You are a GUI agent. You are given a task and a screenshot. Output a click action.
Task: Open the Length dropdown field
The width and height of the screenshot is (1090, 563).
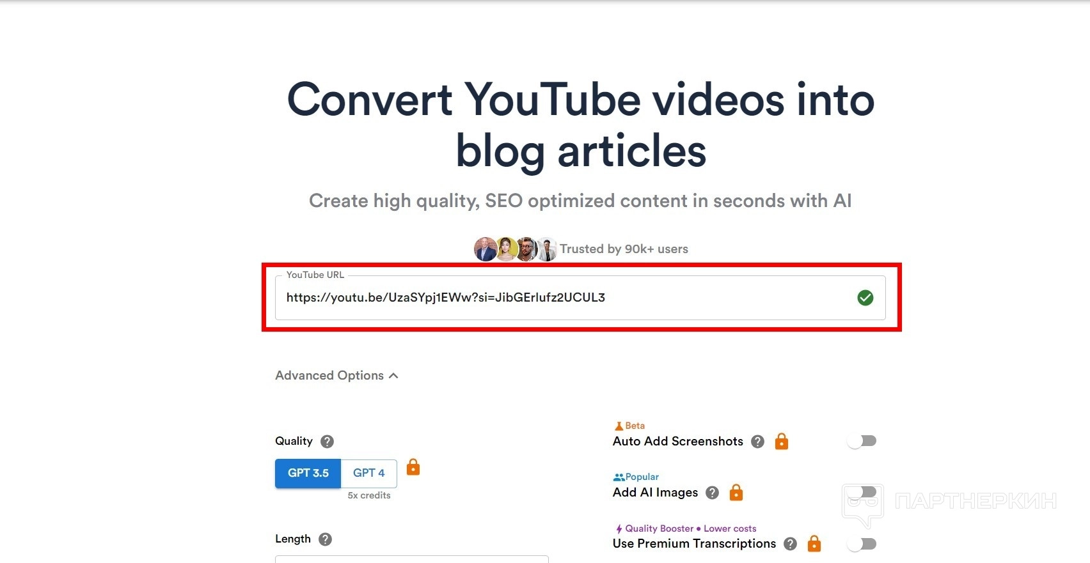412,559
